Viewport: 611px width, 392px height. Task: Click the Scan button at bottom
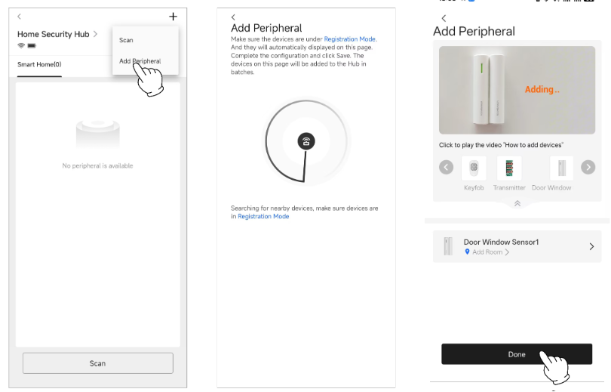98,363
